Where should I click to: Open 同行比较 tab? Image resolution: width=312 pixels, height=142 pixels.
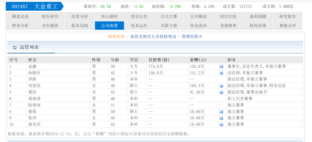tap(228, 16)
